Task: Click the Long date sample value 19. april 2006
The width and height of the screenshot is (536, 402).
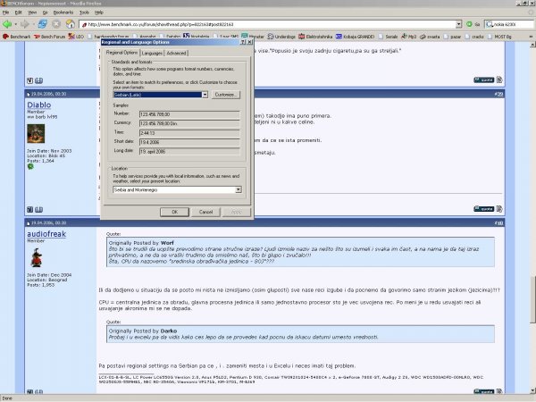Action: pos(189,152)
